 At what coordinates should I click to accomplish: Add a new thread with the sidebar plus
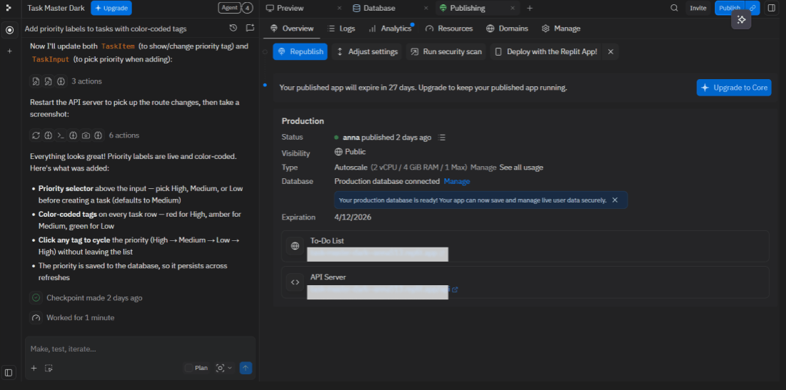click(x=9, y=51)
